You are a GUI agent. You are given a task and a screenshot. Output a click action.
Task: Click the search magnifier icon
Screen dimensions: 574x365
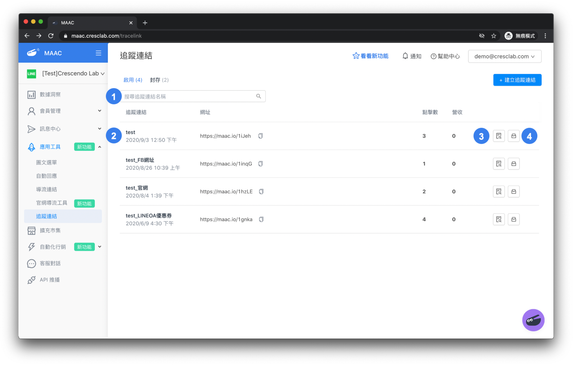(x=259, y=96)
